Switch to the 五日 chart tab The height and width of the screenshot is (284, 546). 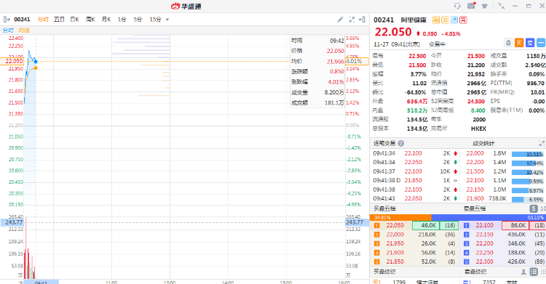[59, 20]
